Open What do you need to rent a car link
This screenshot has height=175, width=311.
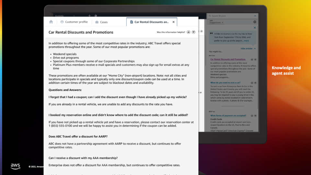pyautogui.click(x=225, y=83)
